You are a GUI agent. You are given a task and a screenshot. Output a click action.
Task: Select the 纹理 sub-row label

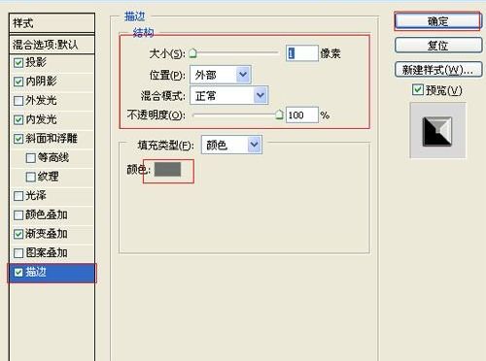49,177
